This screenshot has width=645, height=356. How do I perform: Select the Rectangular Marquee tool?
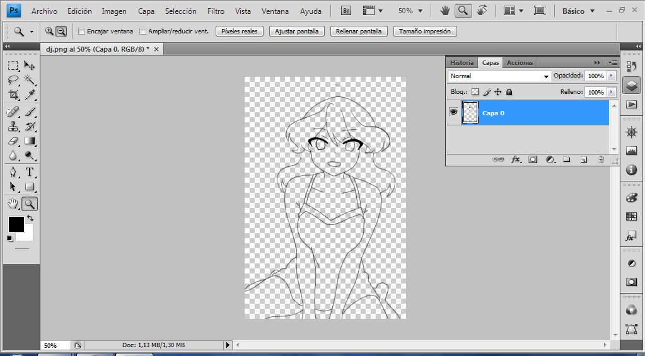pos(13,66)
